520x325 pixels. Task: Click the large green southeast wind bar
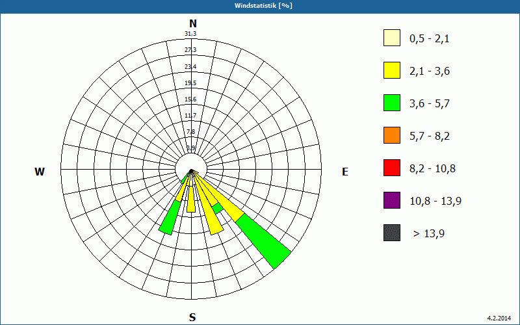(x=264, y=241)
